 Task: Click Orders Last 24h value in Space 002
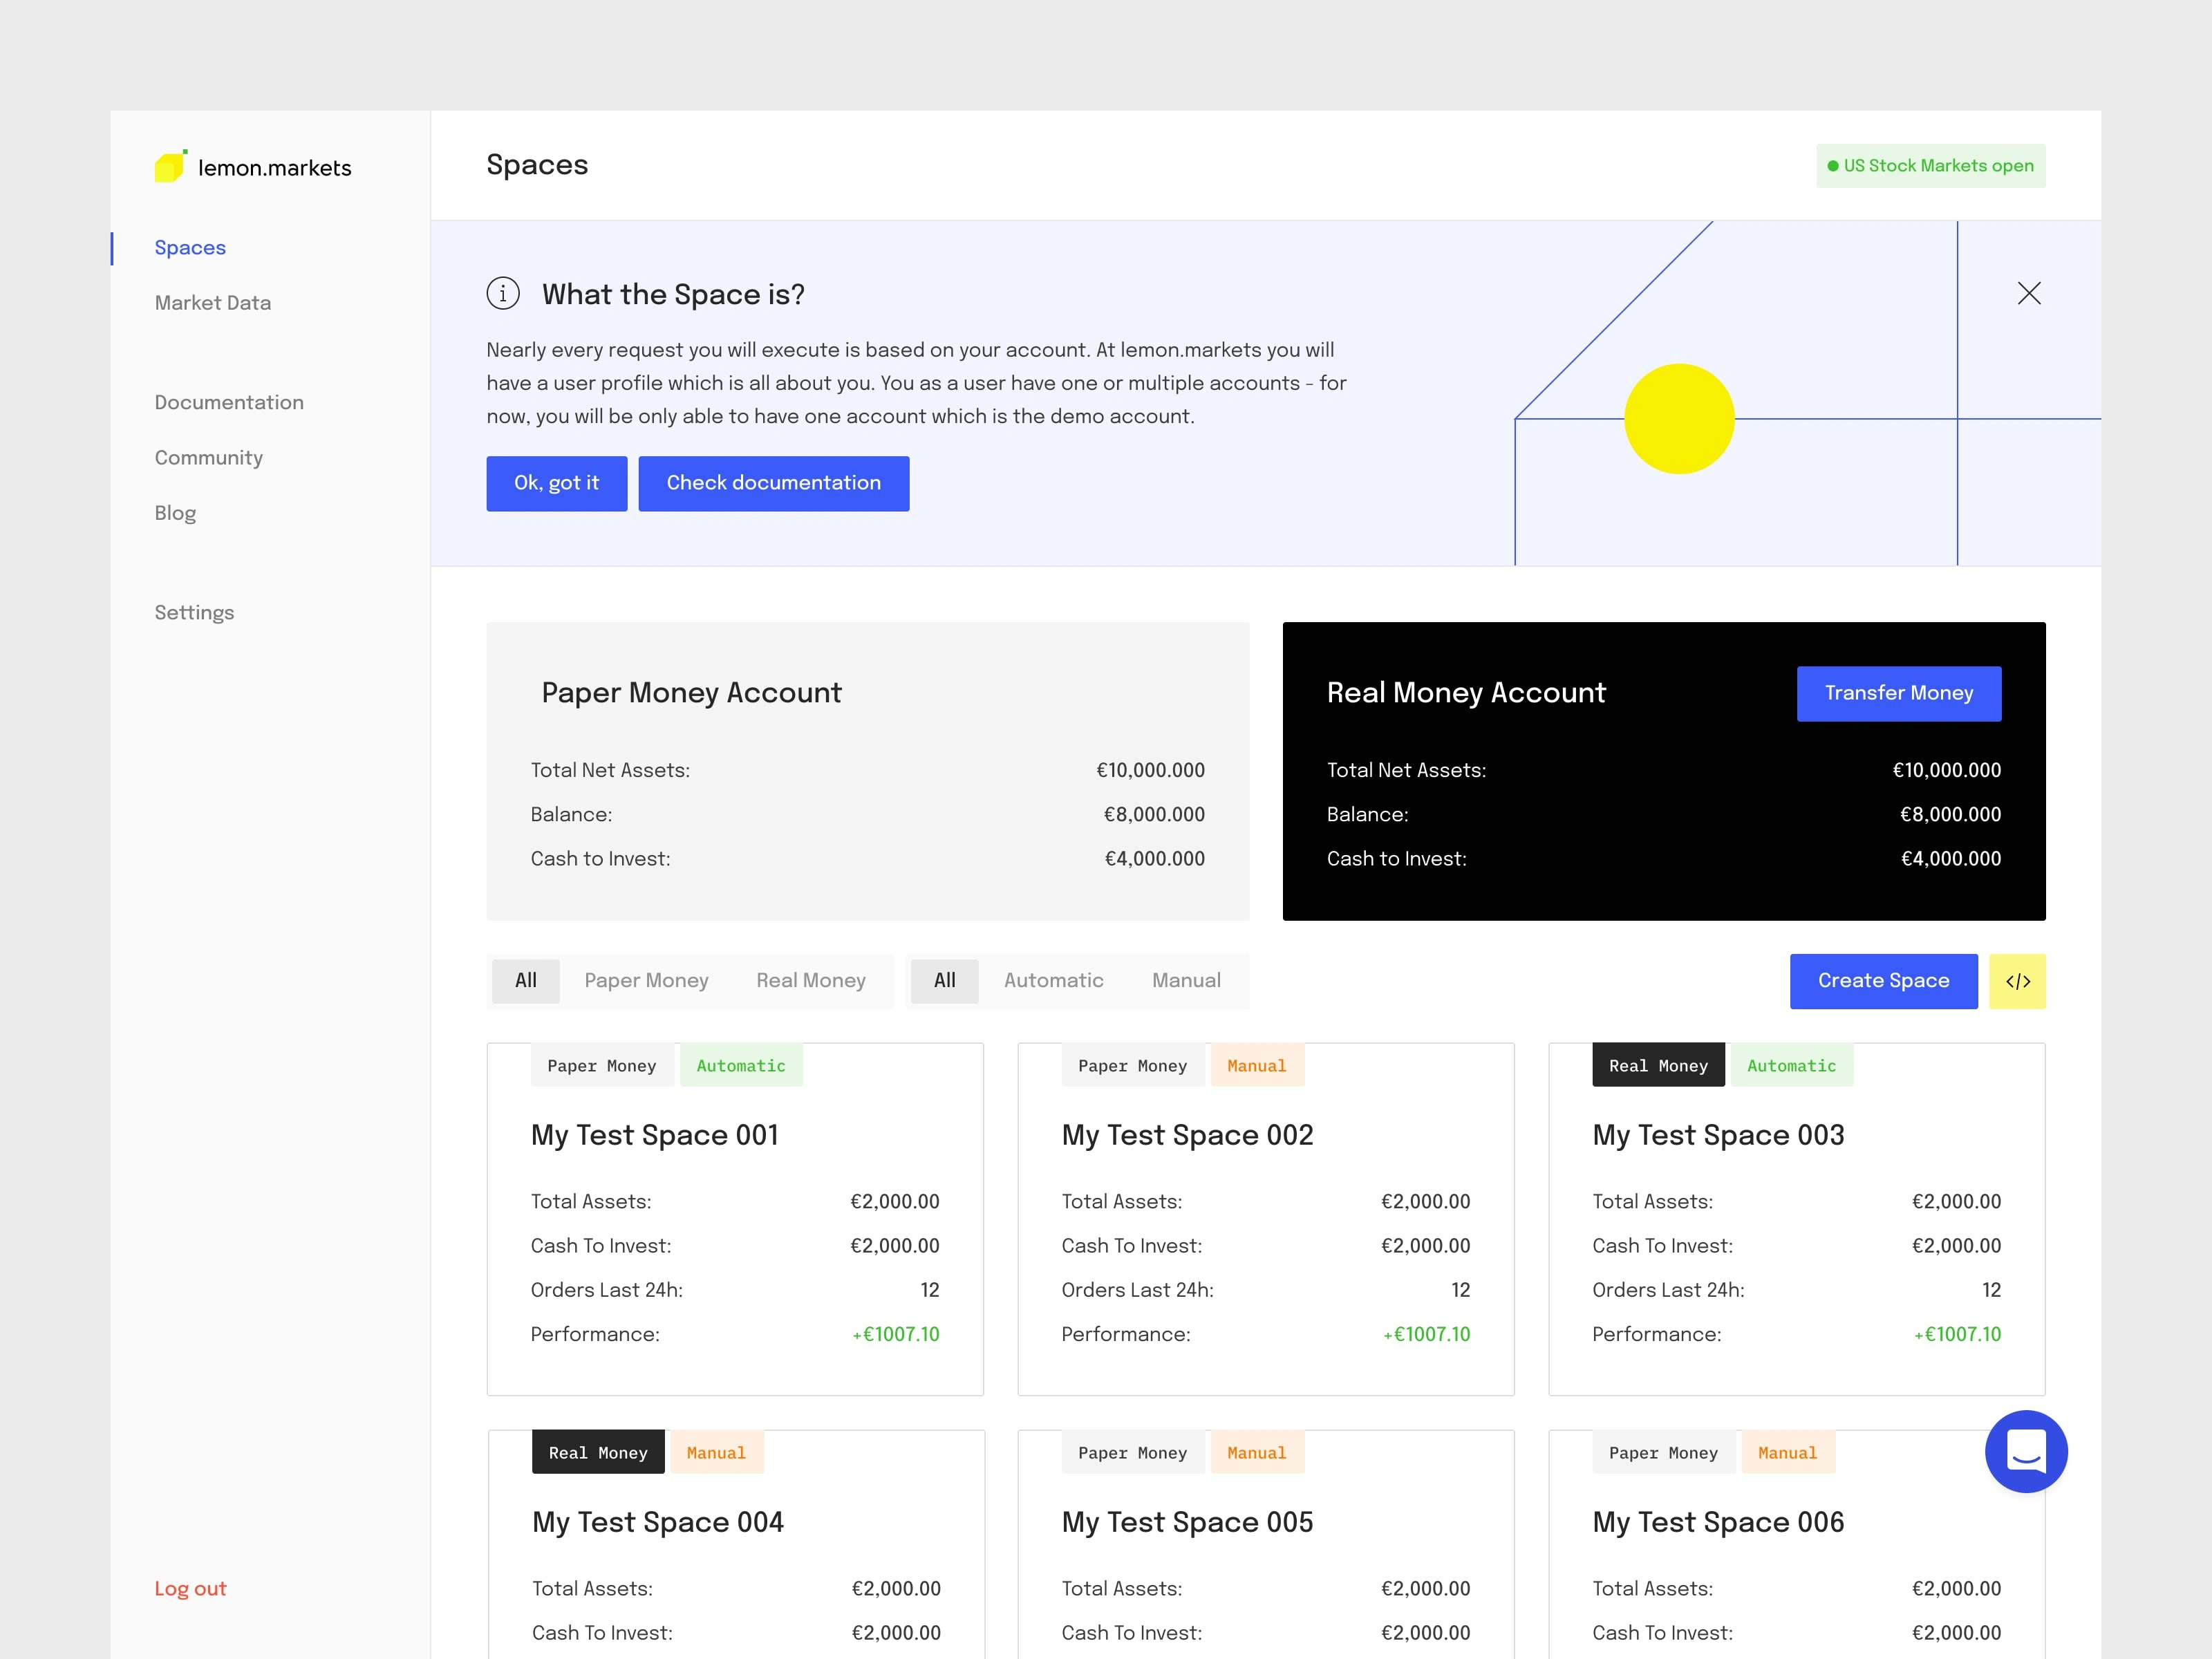[x=1461, y=1290]
